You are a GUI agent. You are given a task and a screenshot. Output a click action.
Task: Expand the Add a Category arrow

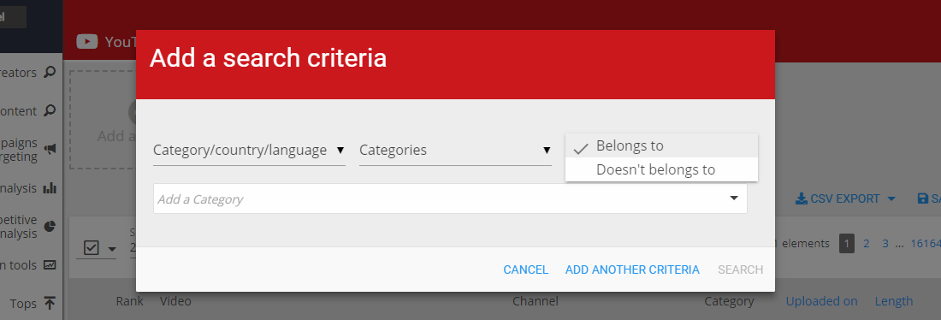(734, 199)
